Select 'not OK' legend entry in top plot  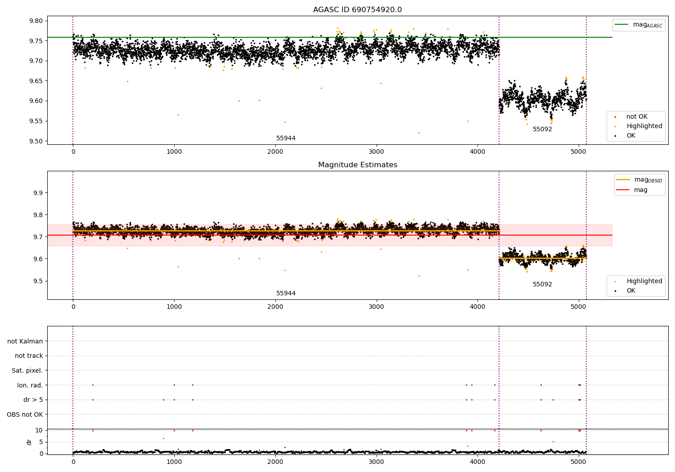637,117
